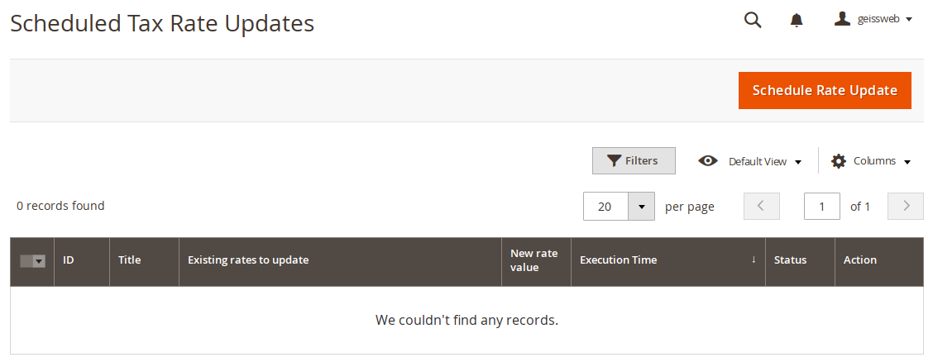Image resolution: width=933 pixels, height=362 pixels.
Task: Open the per page count dropdown arrow
Action: click(642, 207)
